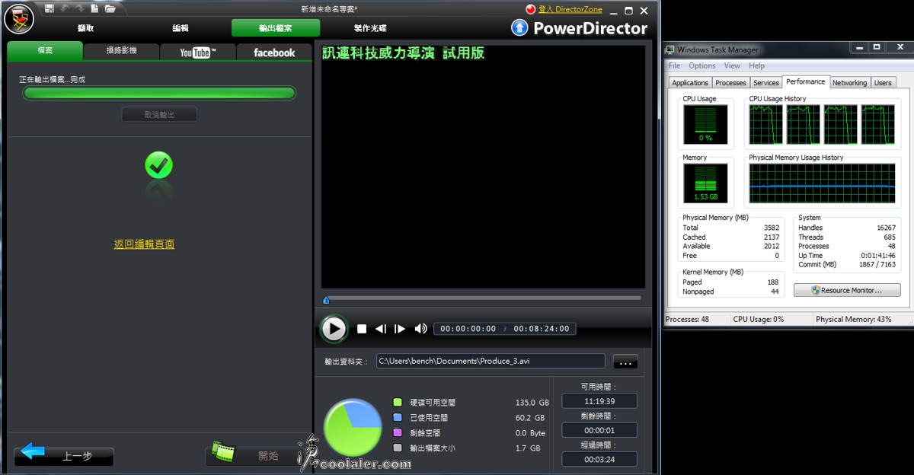Click the save floppy disk icon
This screenshot has width=914, height=475.
pyautogui.click(x=50, y=8)
